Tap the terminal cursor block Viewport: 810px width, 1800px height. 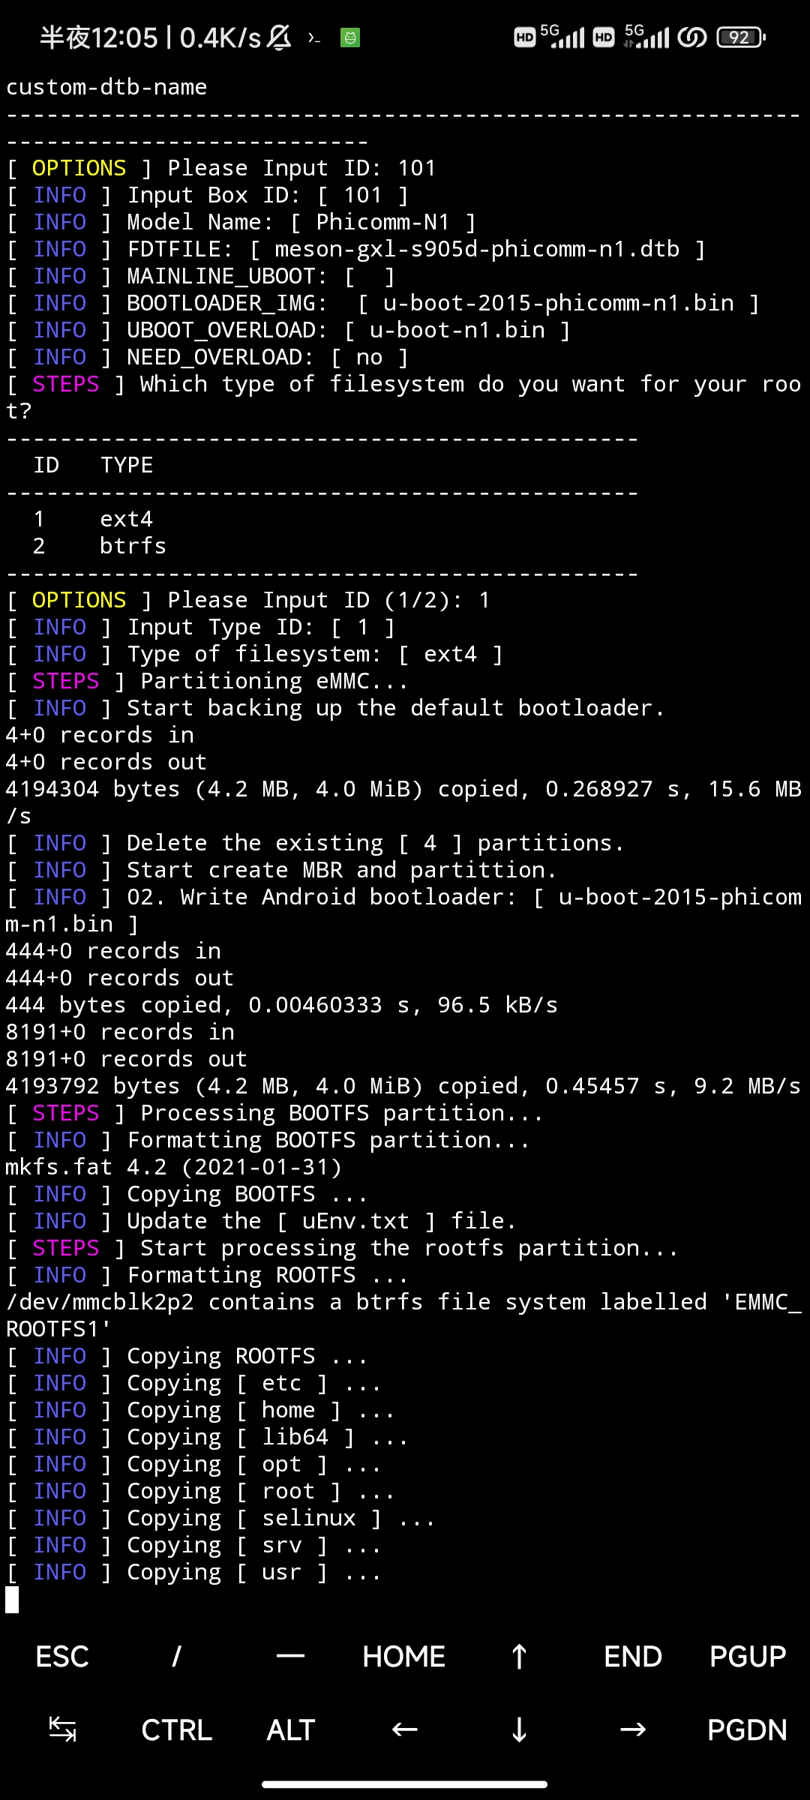[12, 1600]
